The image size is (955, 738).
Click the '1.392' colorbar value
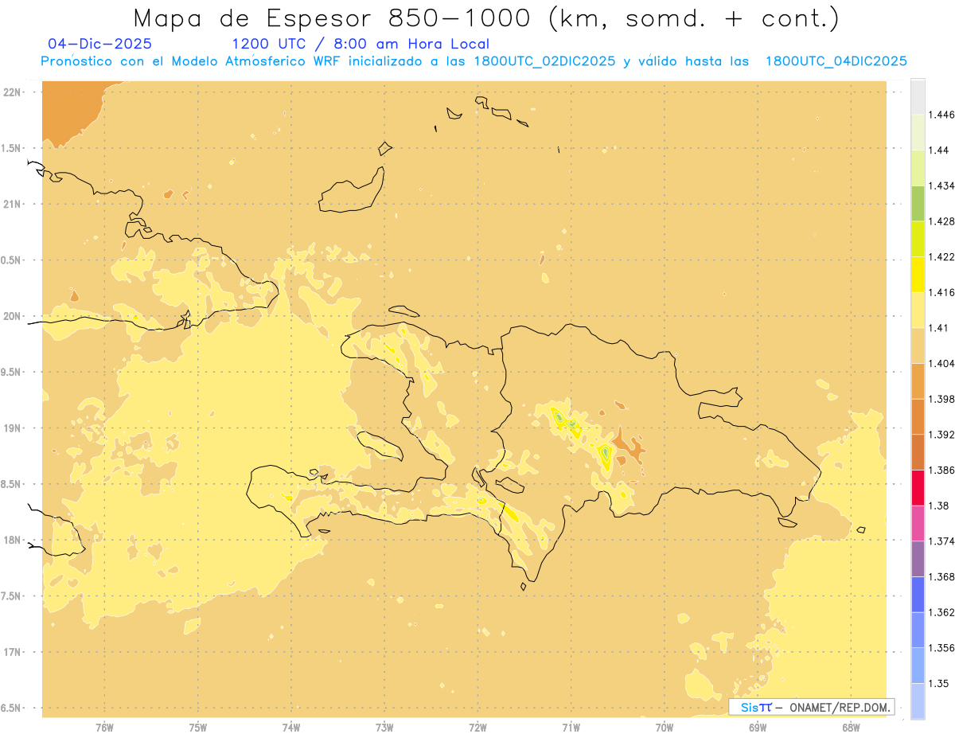941,435
